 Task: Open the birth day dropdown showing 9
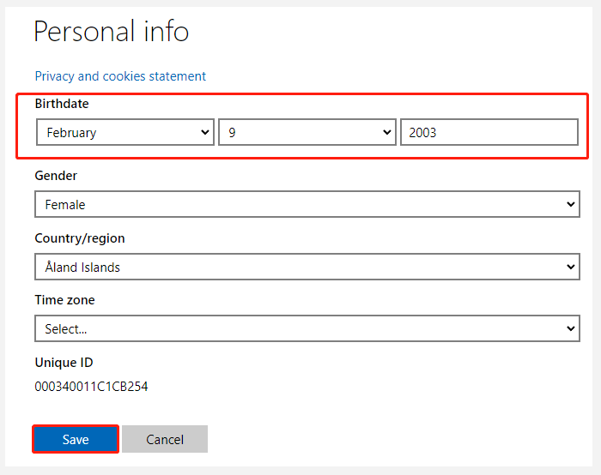click(x=307, y=132)
